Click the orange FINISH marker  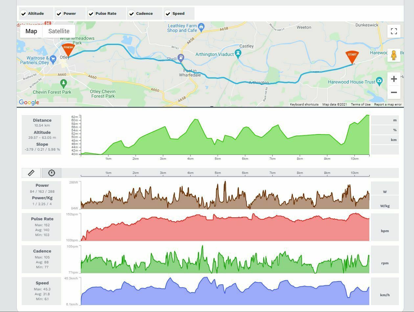click(x=68, y=49)
